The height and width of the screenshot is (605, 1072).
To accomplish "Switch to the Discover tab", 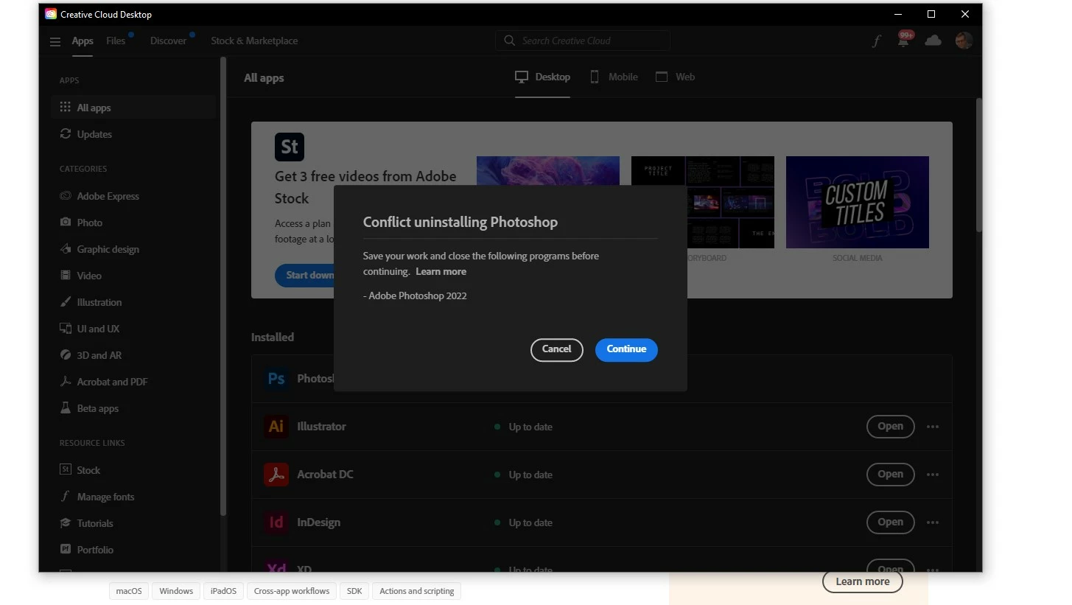I will (169, 41).
